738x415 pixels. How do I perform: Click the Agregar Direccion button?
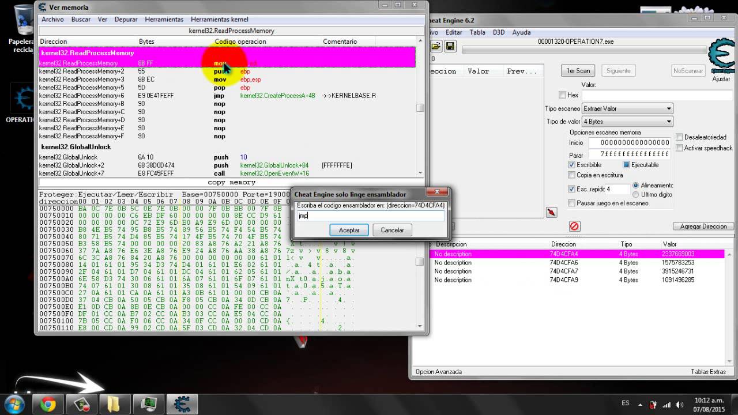(703, 227)
